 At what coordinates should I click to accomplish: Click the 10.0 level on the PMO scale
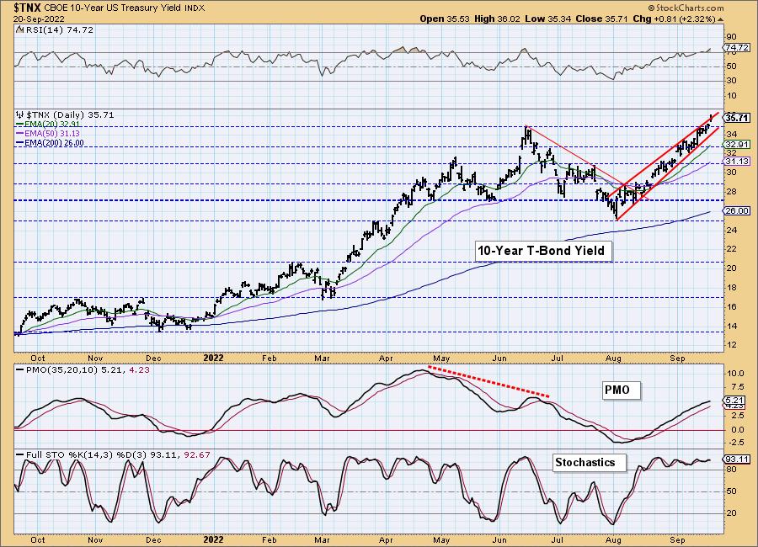coord(734,374)
